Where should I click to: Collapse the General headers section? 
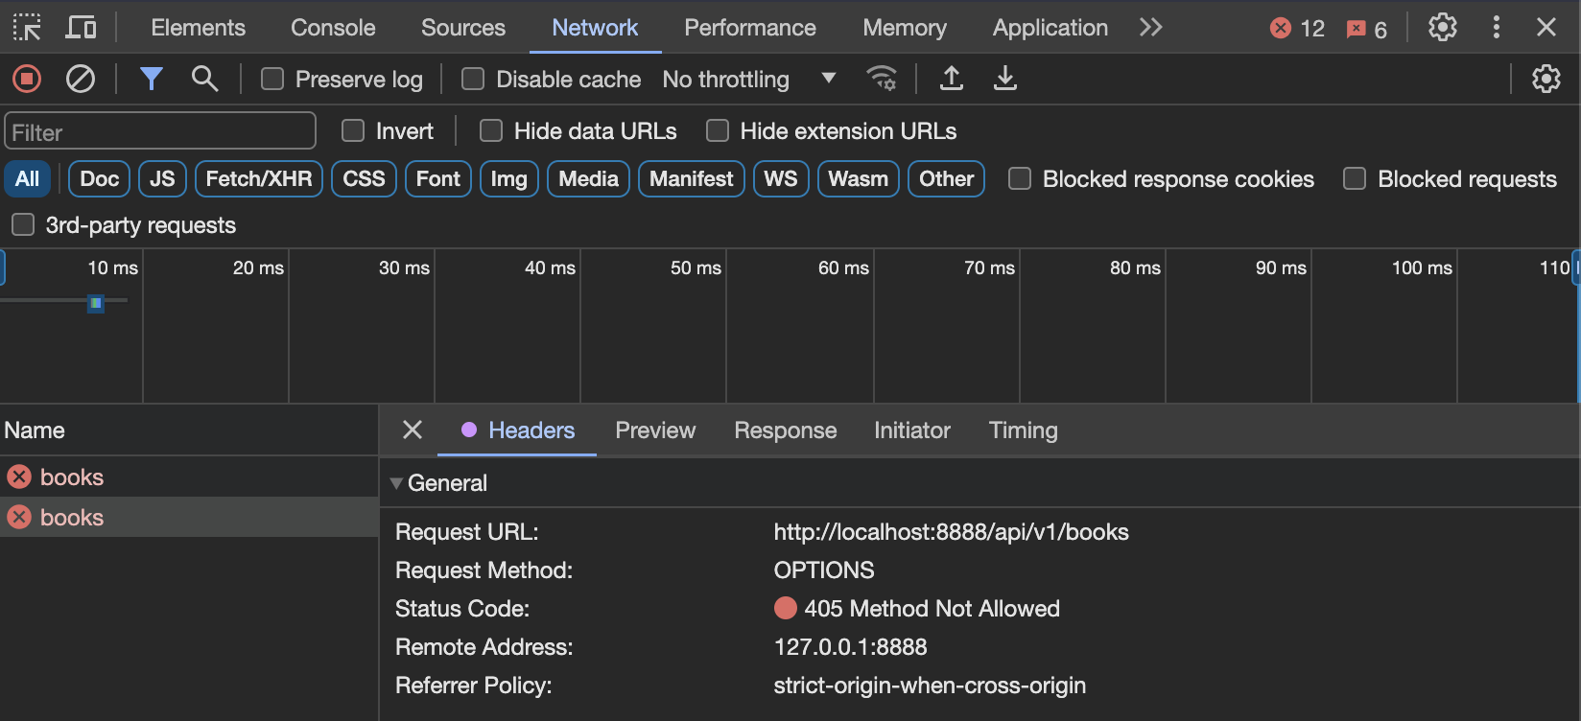click(396, 483)
